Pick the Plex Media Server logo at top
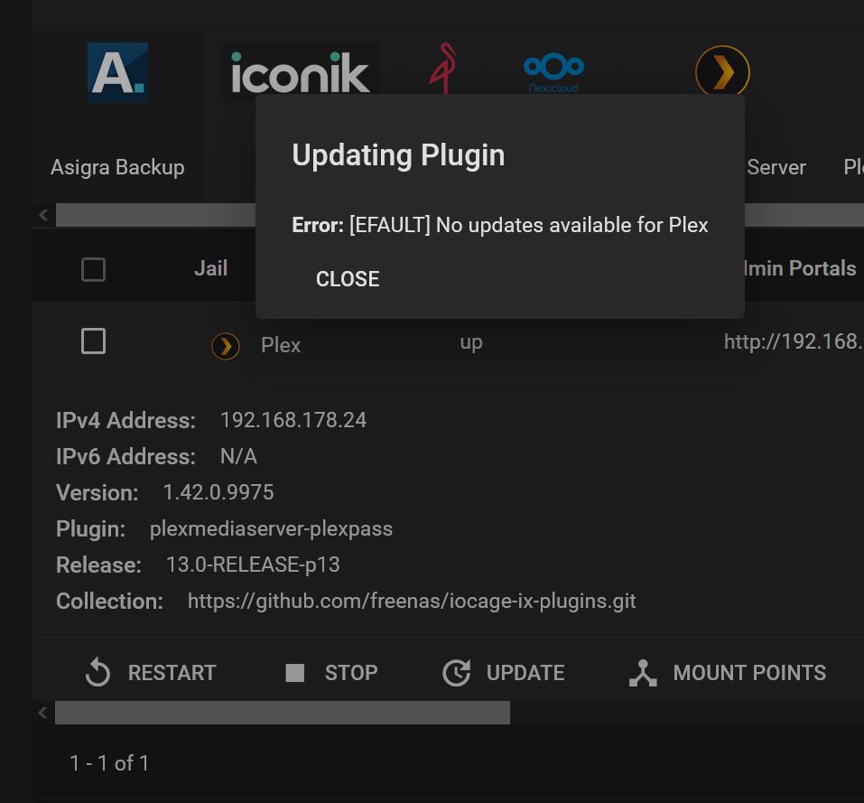864x803 pixels. [722, 71]
